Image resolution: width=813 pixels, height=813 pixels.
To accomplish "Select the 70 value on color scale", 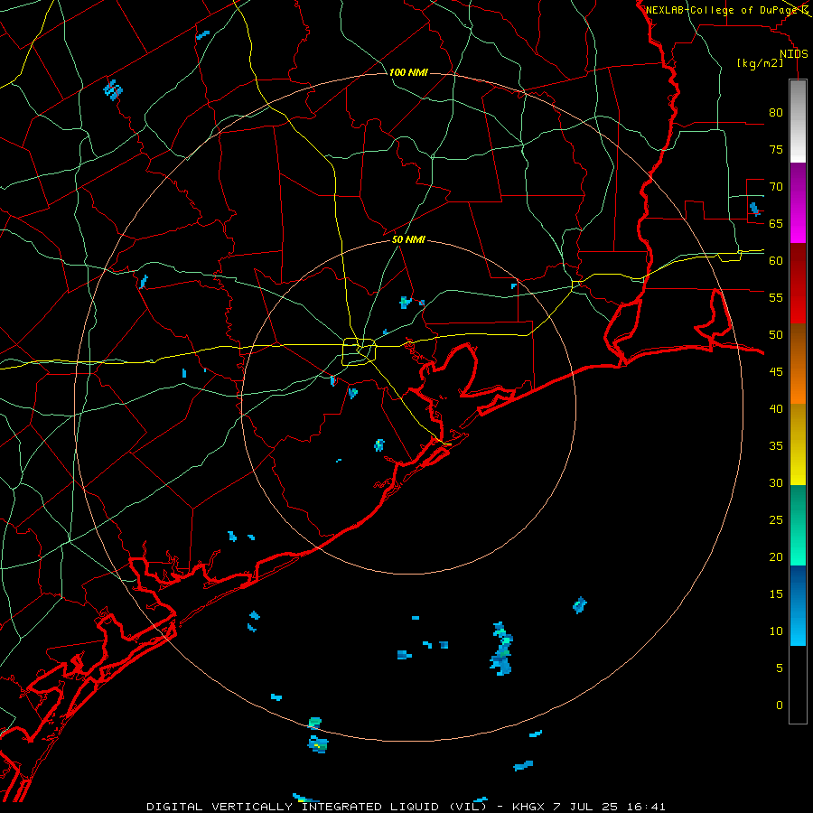I will pyautogui.click(x=776, y=187).
